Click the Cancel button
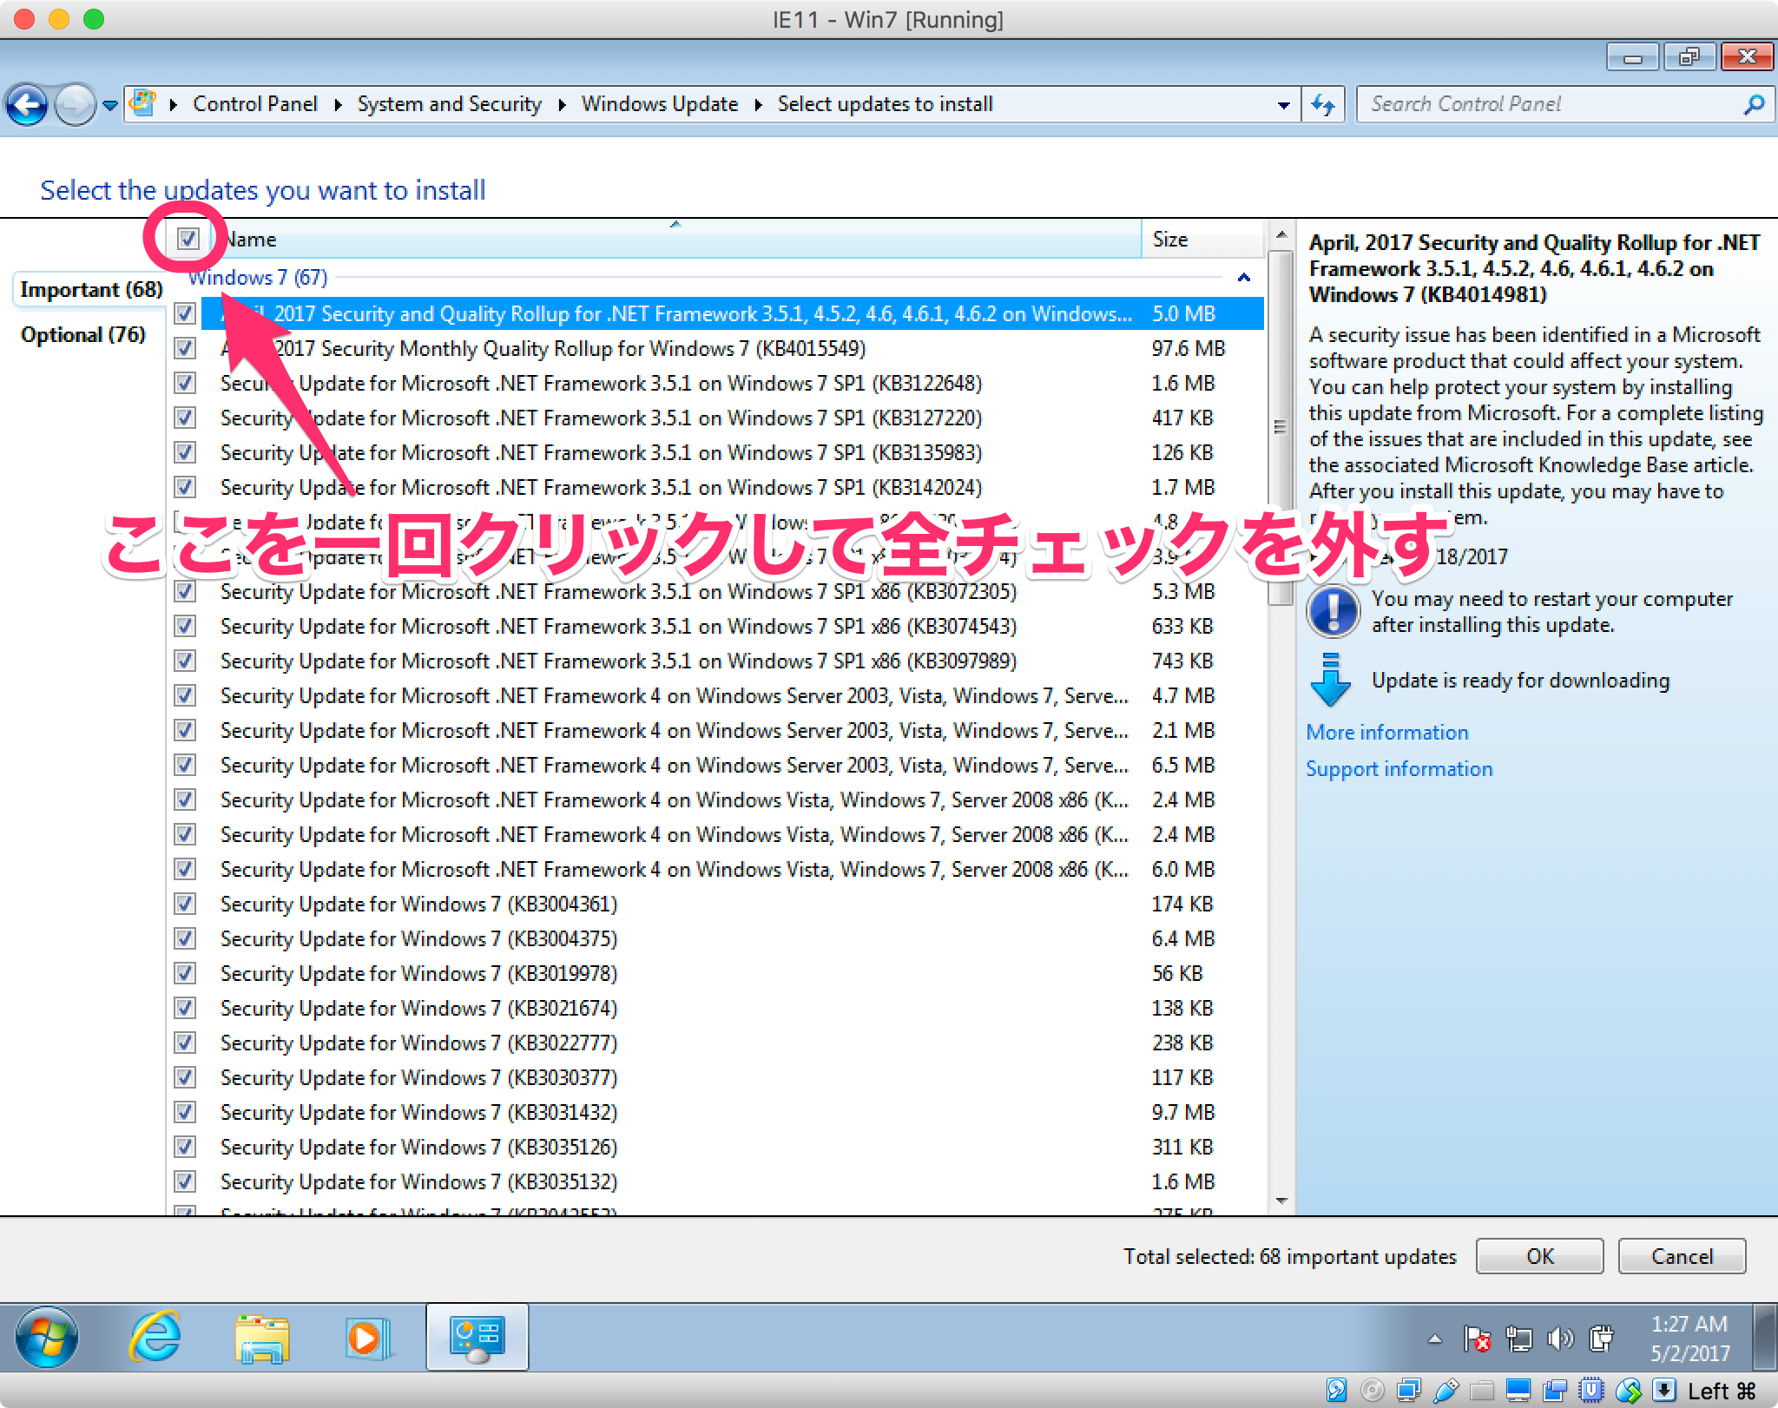 (x=1682, y=1256)
